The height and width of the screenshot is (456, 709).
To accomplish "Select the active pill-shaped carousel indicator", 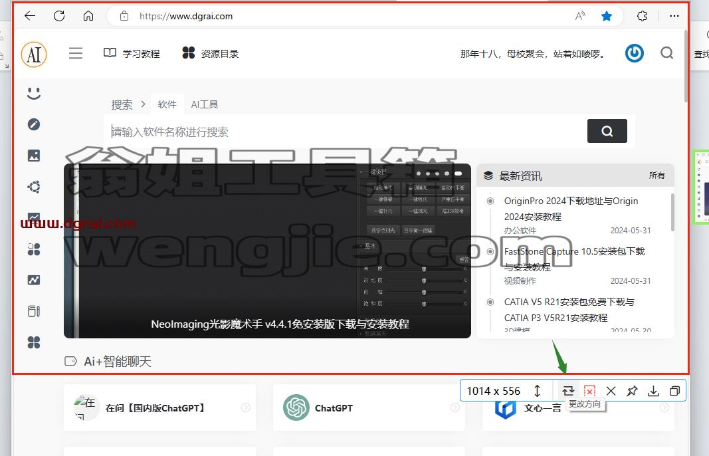I will point(458,173).
